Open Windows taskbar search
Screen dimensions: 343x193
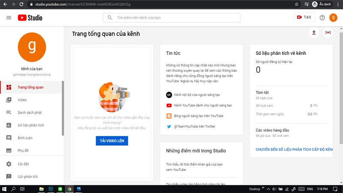coord(13,189)
